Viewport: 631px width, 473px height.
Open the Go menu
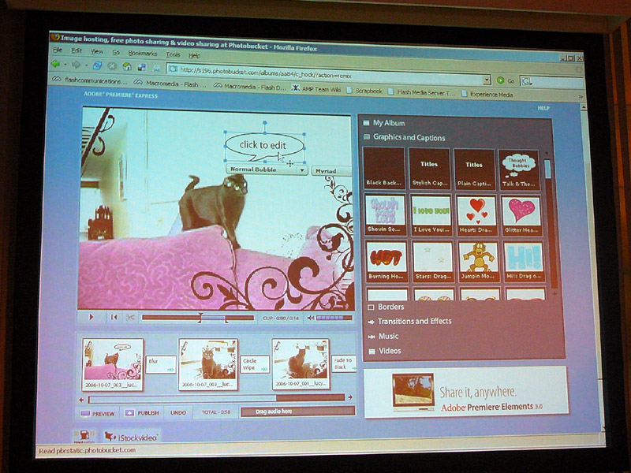tap(116, 52)
